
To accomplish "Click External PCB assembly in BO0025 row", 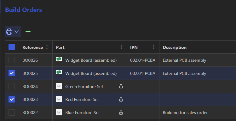I will [x=184, y=74].
